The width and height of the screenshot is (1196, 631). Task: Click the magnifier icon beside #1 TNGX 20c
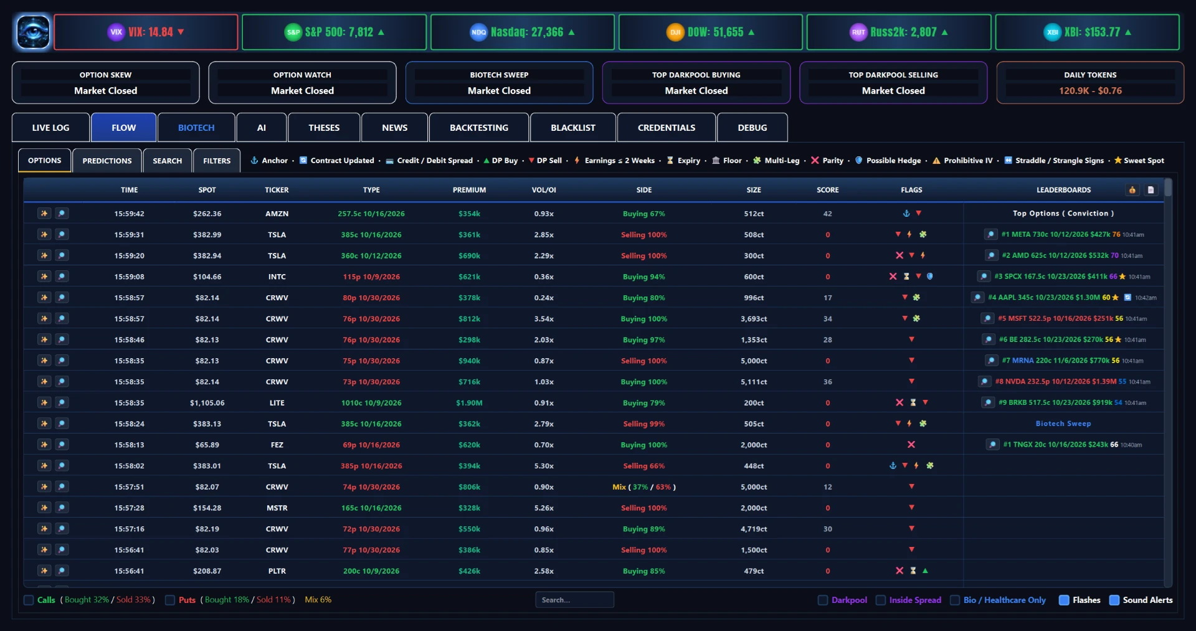tap(992, 445)
